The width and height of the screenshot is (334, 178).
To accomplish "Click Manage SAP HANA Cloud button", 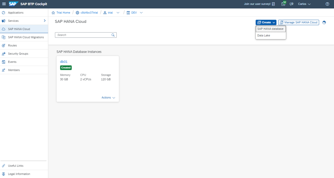I will (x=299, y=22).
